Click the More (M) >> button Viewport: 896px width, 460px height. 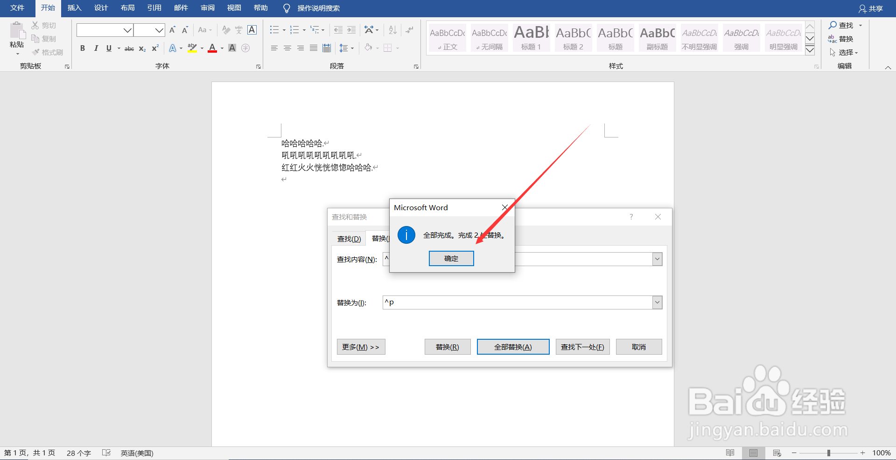tap(361, 347)
